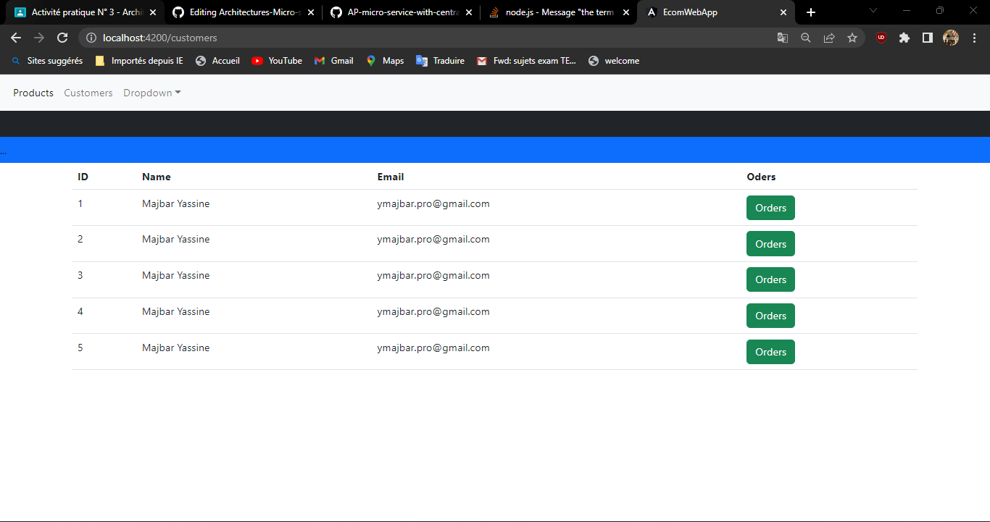Viewport: 990px width, 522px height.
Task: Open the uBlock Origin extension icon
Action: click(881, 38)
